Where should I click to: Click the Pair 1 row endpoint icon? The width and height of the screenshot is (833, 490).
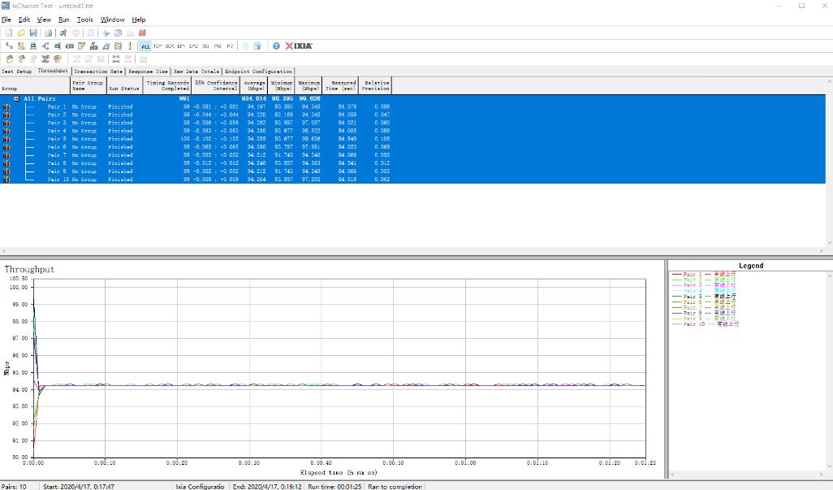7,106
